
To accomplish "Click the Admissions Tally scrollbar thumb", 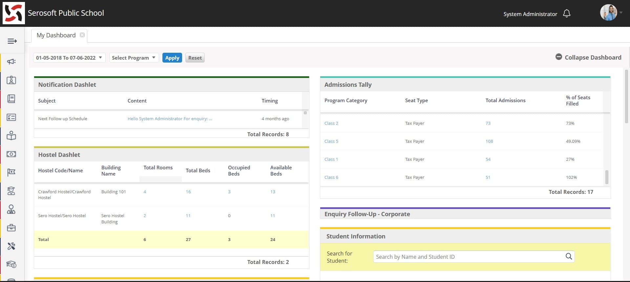I will 607,177.
